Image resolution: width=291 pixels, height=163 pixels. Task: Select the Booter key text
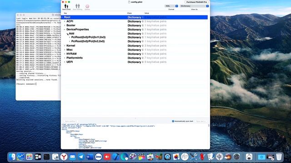(x=71, y=25)
